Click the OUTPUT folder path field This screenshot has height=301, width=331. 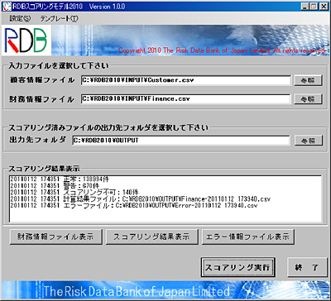181,141
